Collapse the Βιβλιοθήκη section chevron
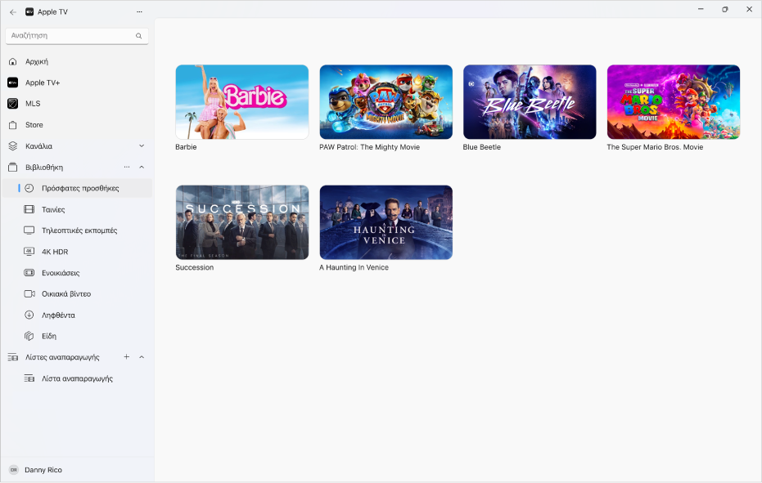The height and width of the screenshot is (483, 762). 142,167
